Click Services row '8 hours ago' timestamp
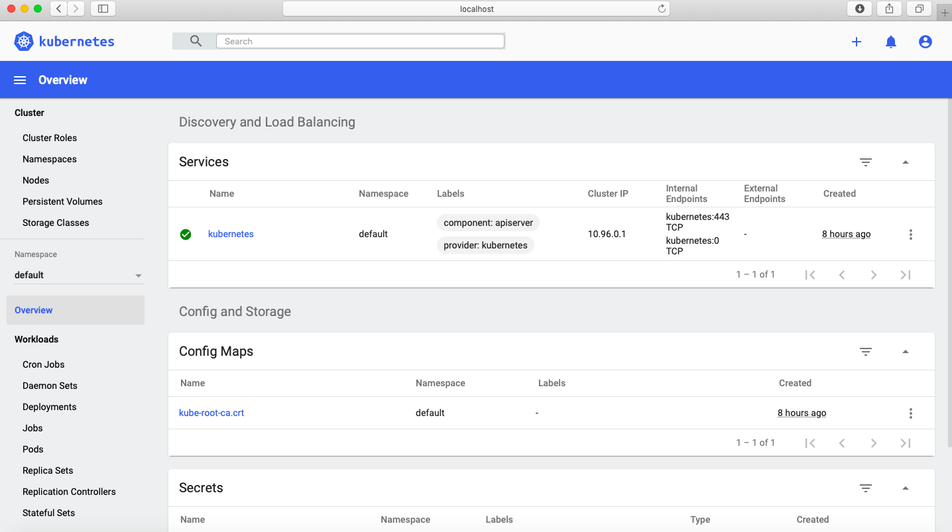The height and width of the screenshot is (532, 952). tap(847, 234)
